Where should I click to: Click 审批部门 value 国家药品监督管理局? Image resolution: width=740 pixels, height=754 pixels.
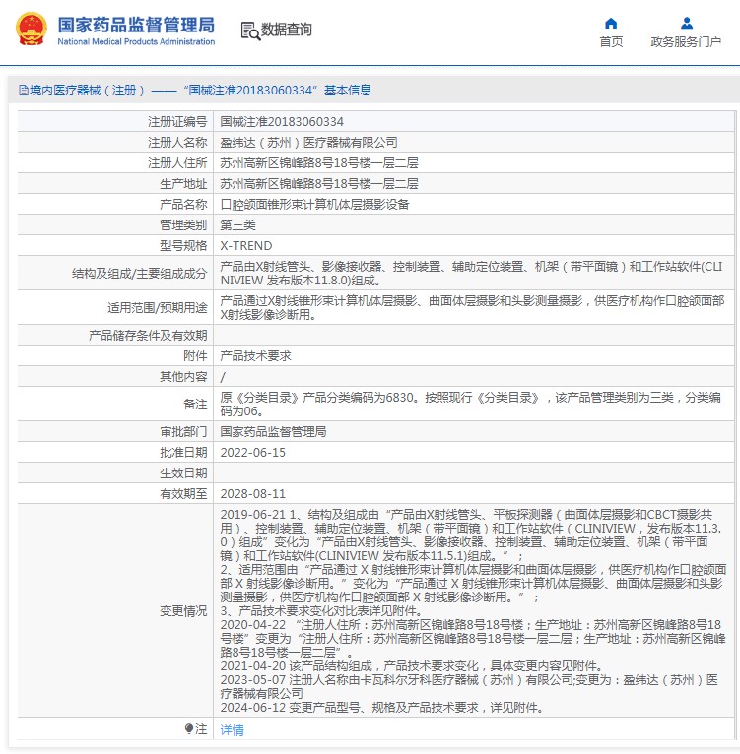273,432
